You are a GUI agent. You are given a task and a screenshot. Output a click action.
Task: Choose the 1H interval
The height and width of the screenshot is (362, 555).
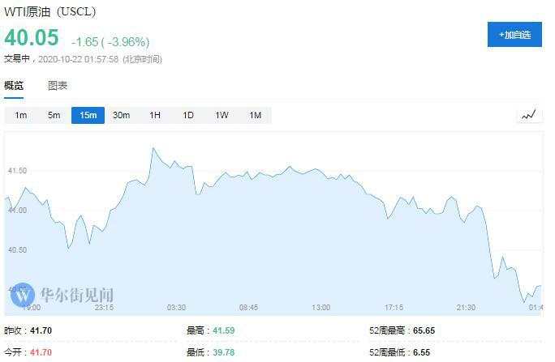click(x=155, y=115)
